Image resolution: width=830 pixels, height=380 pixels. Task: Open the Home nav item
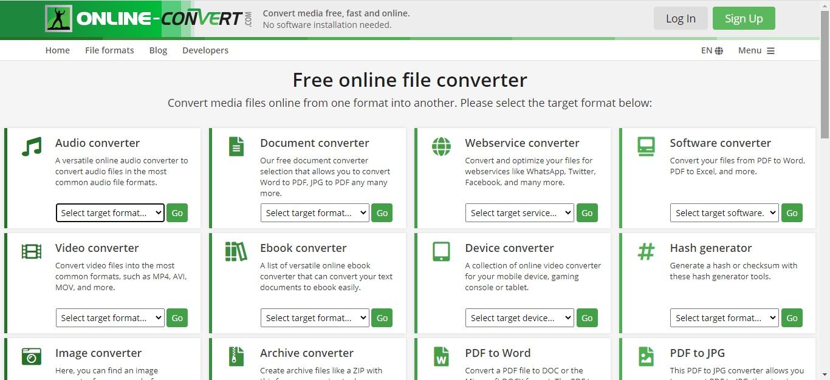[x=58, y=50]
